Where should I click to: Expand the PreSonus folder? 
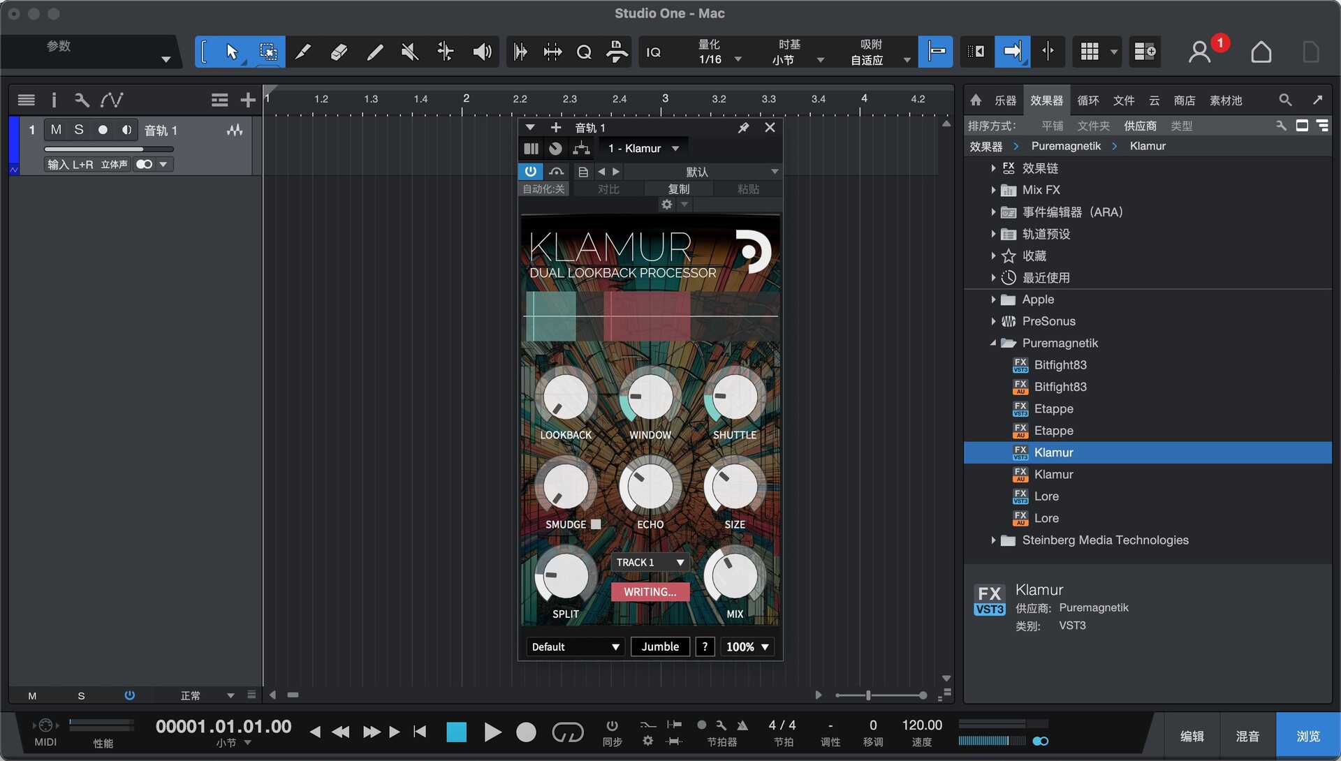click(x=993, y=321)
